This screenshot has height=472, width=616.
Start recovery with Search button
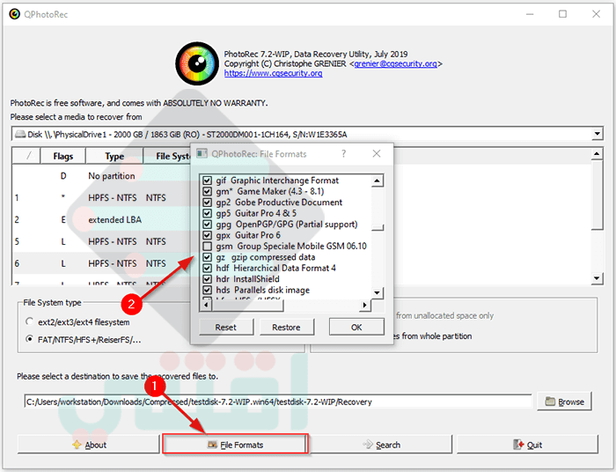[x=381, y=445]
